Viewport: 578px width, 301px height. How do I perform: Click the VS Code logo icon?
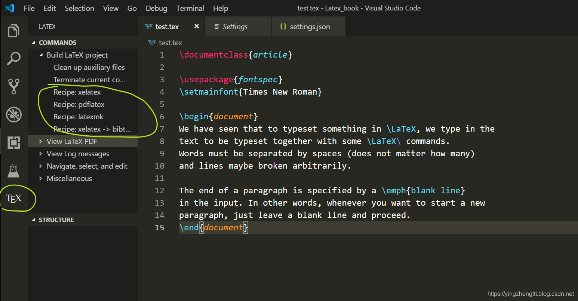pos(10,8)
